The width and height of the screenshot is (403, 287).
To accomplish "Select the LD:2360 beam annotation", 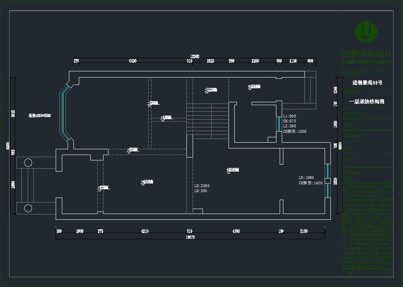I will 202,186.
